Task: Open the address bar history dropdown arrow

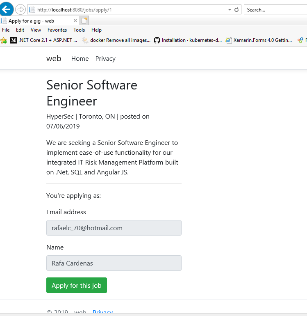Action: pyautogui.click(x=230, y=10)
